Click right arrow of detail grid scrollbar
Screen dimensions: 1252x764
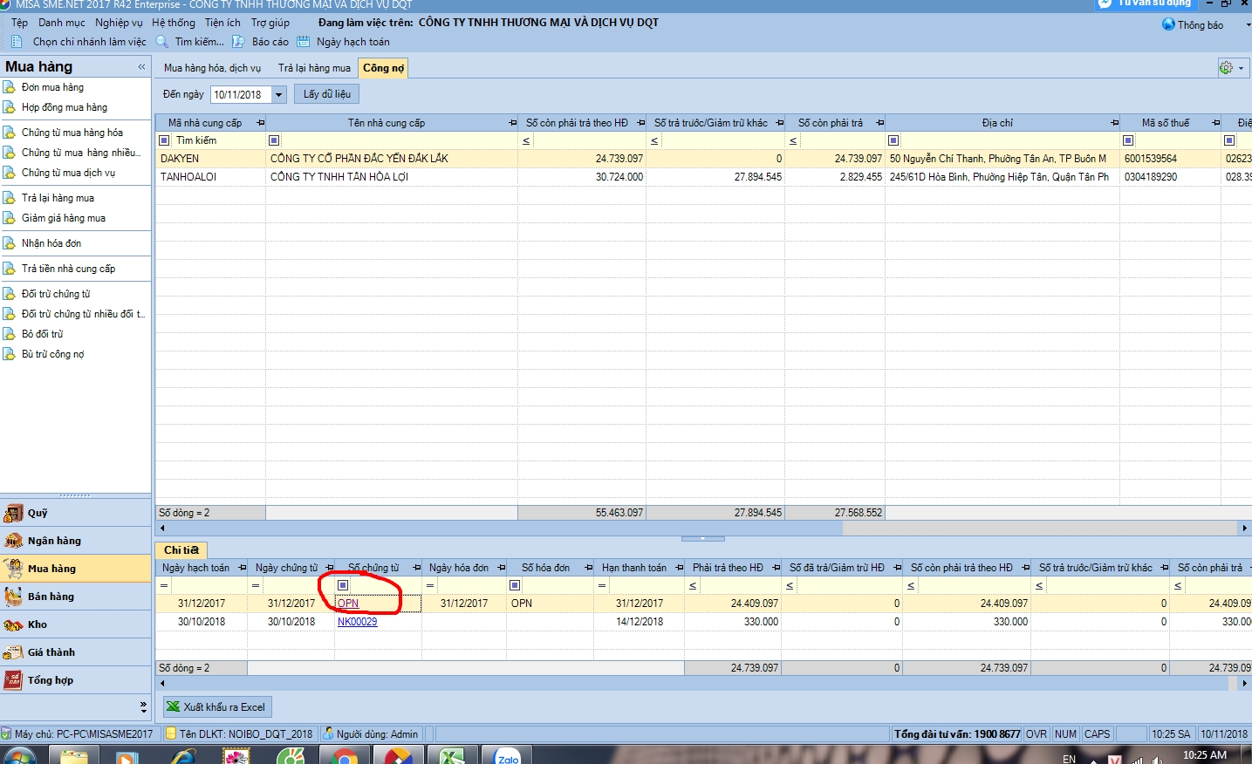click(x=1245, y=683)
